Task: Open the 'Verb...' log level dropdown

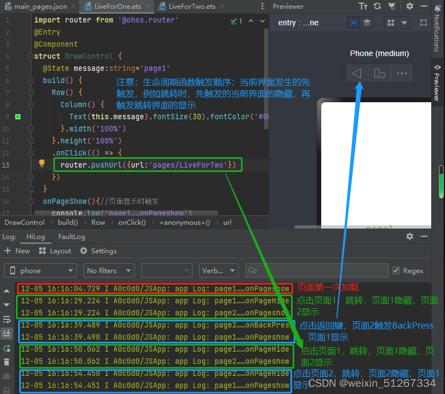Action: 218,270
